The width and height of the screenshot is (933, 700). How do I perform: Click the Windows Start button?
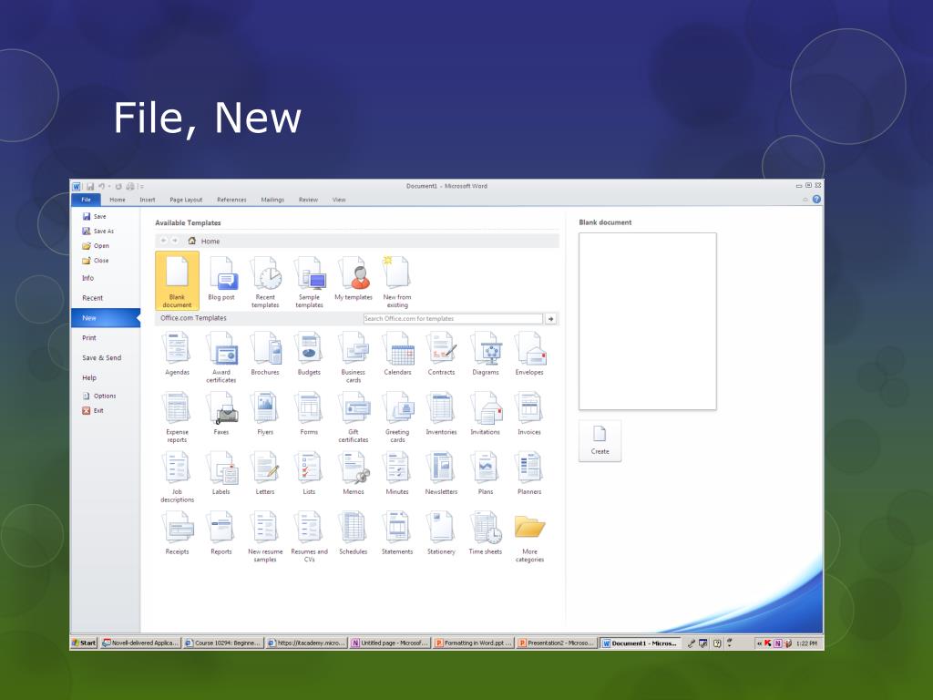(x=84, y=643)
